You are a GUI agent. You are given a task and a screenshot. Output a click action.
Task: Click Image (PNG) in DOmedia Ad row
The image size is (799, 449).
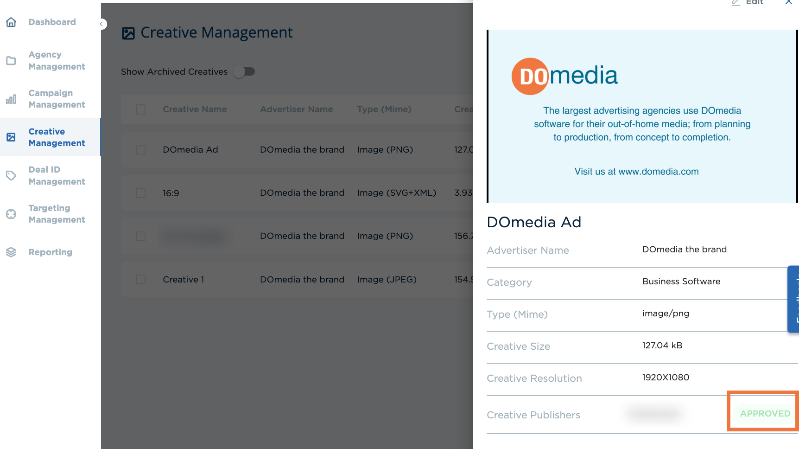pos(385,150)
